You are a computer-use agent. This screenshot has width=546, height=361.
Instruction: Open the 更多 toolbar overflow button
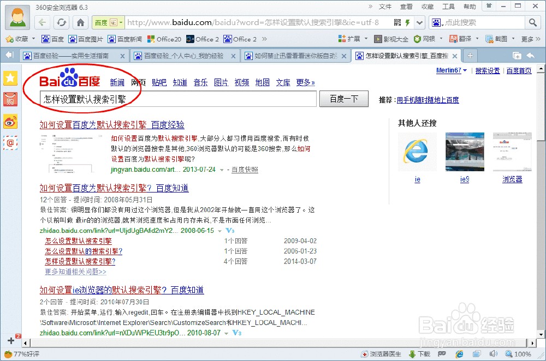point(531,39)
